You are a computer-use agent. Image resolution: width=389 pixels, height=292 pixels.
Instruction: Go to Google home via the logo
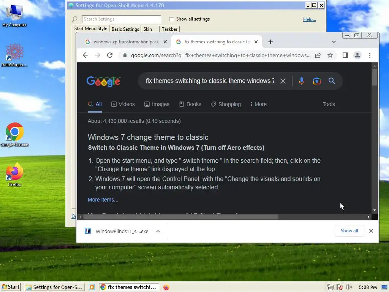(x=103, y=81)
